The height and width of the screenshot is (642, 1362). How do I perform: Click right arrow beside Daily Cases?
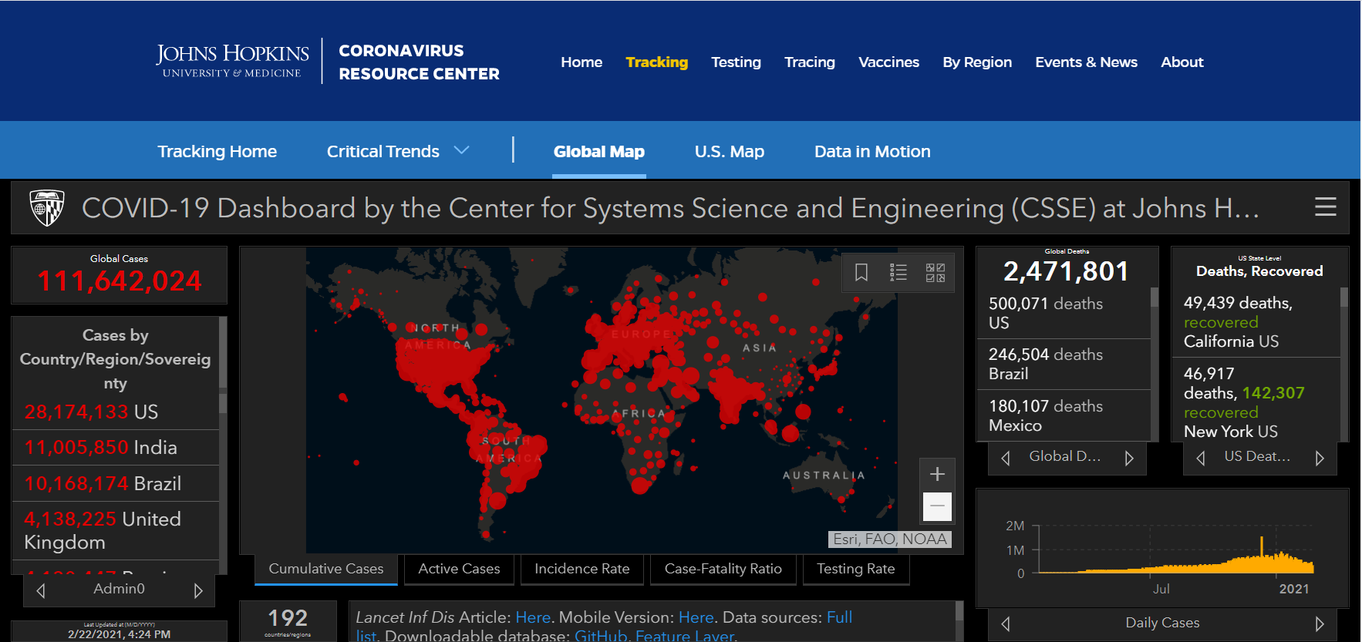(x=1320, y=624)
